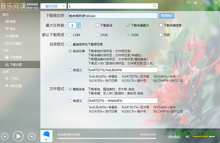Go to 下载管理 in the sidebar

(13, 57)
